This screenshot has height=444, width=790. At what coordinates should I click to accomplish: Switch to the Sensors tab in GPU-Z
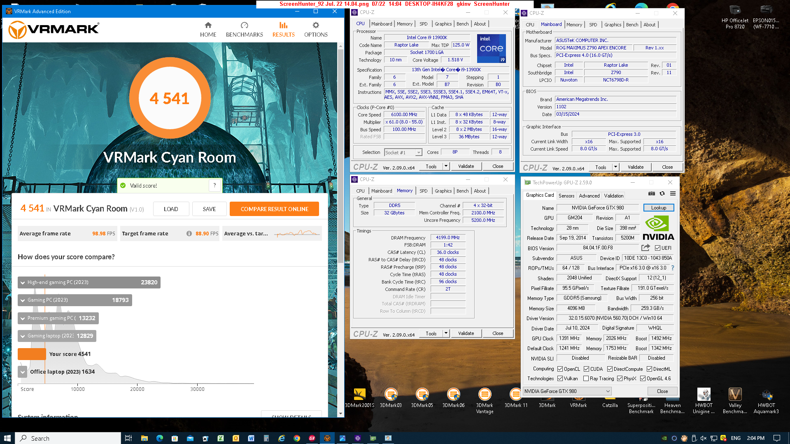click(566, 196)
